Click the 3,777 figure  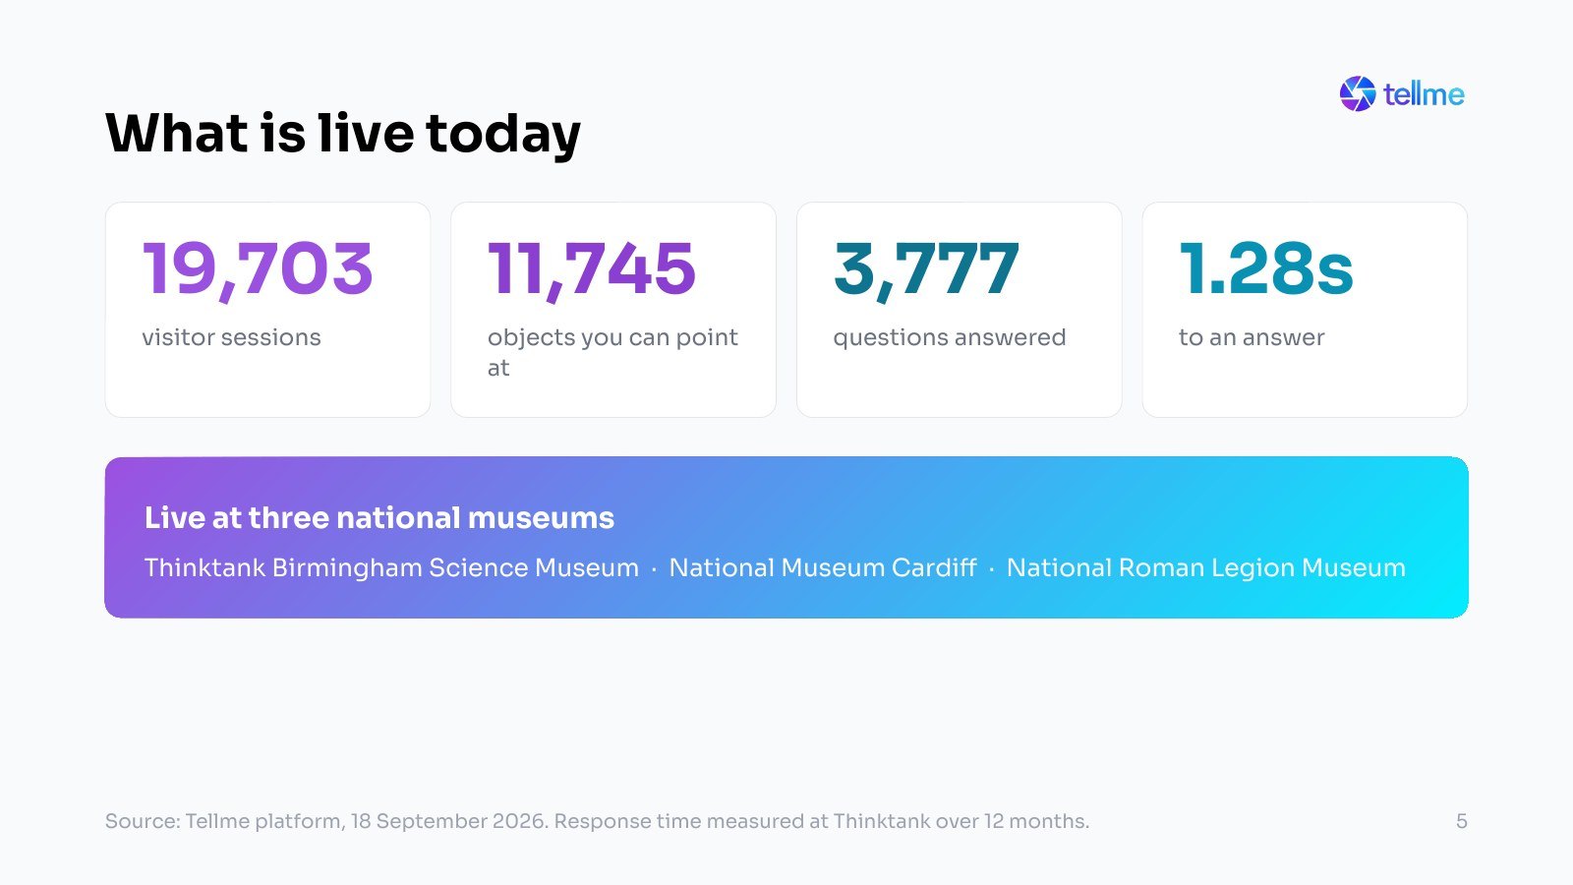[926, 268]
